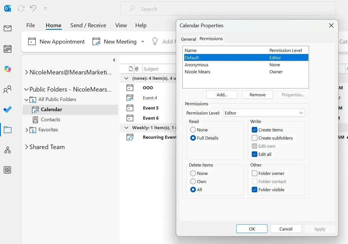Click Cancel in Calendar Properties
The height and width of the screenshot is (244, 348).
[x=286, y=229]
